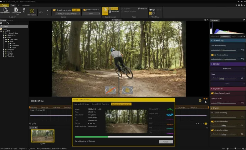Open the Magnifier tool
This screenshot has height=150, width=246.
[x=142, y=9]
